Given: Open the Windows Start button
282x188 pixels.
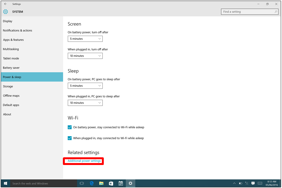Looking at the screenshot, I should click(x=5, y=183).
